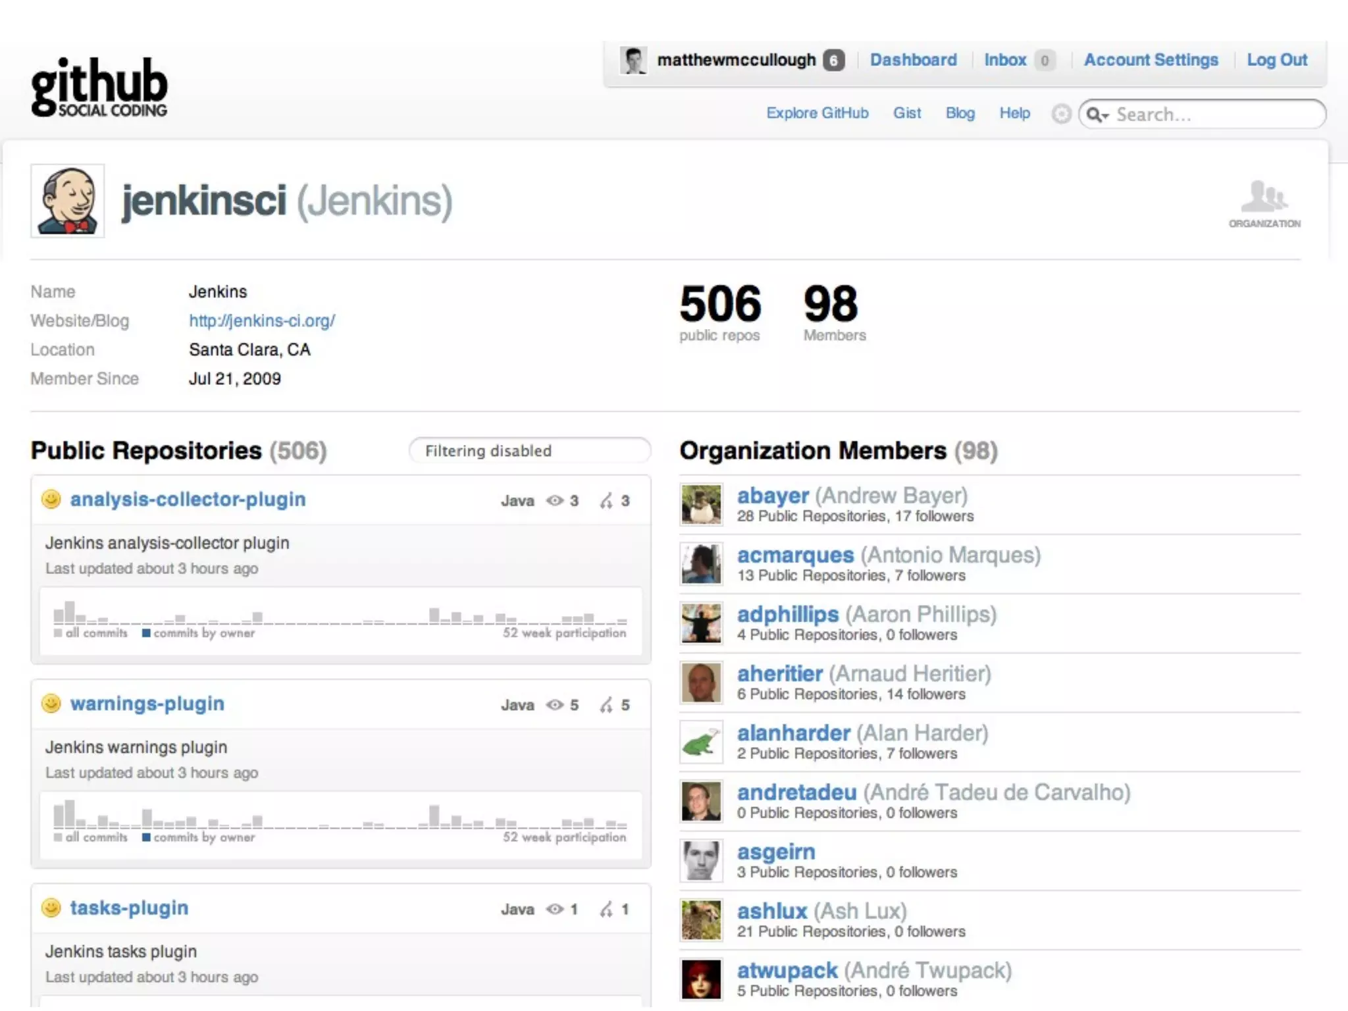Click the Organization people icon
The height and width of the screenshot is (1011, 1348).
point(1264,197)
